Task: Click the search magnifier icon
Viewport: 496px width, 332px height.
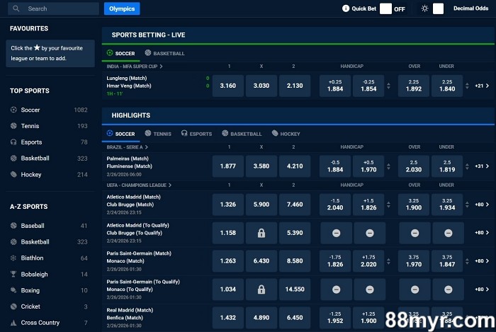Action: click(x=16, y=8)
